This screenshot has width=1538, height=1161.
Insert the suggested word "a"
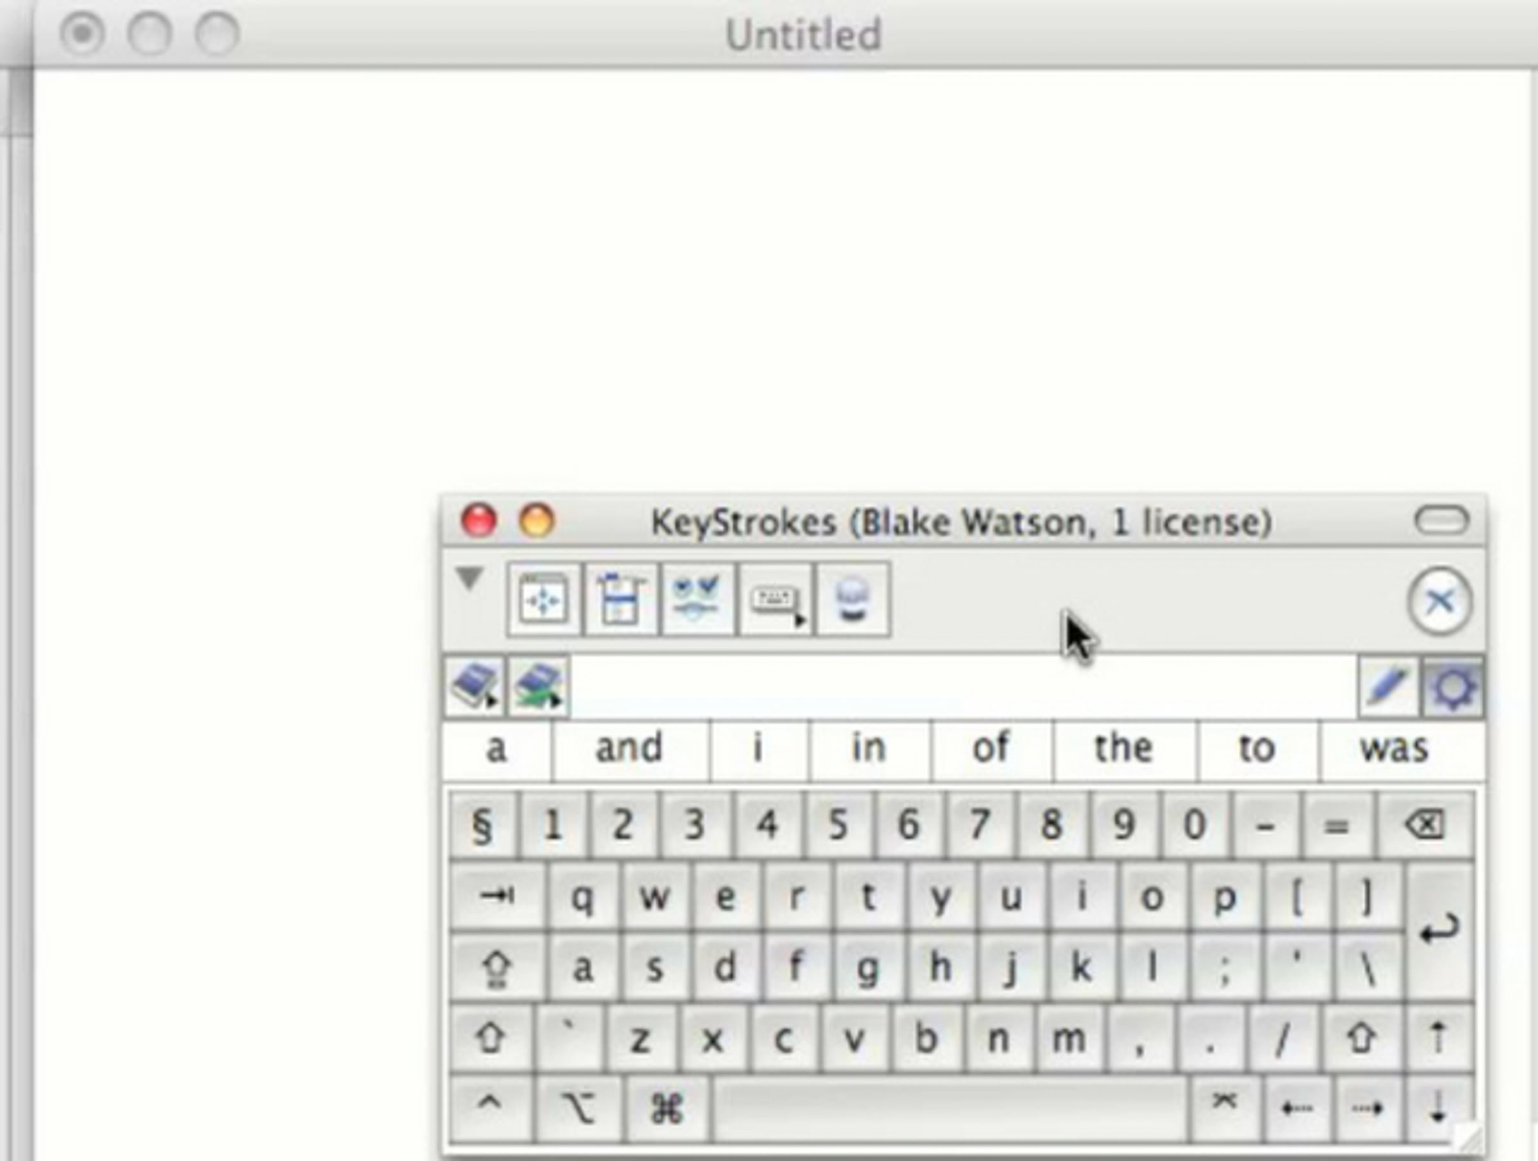(x=497, y=749)
